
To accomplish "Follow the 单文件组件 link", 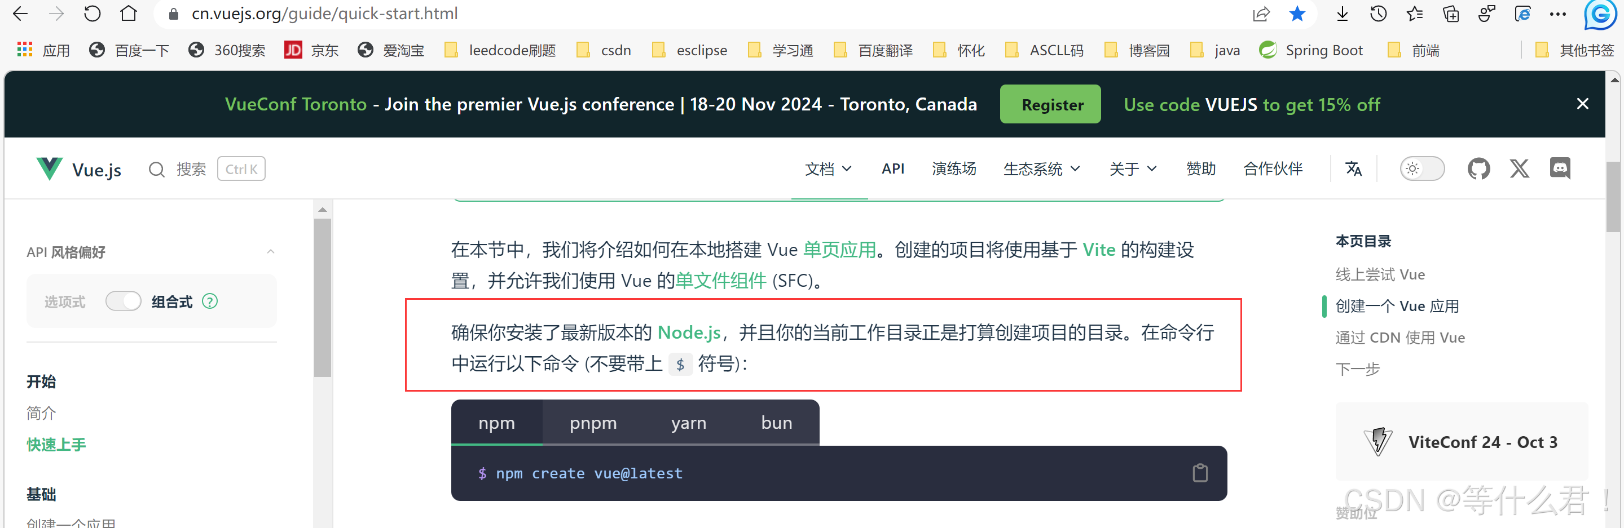I will click(x=721, y=281).
